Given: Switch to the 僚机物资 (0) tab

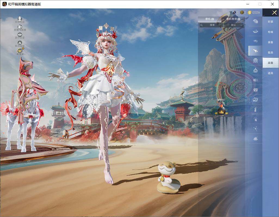Looking at the screenshot, I should [x=233, y=19].
